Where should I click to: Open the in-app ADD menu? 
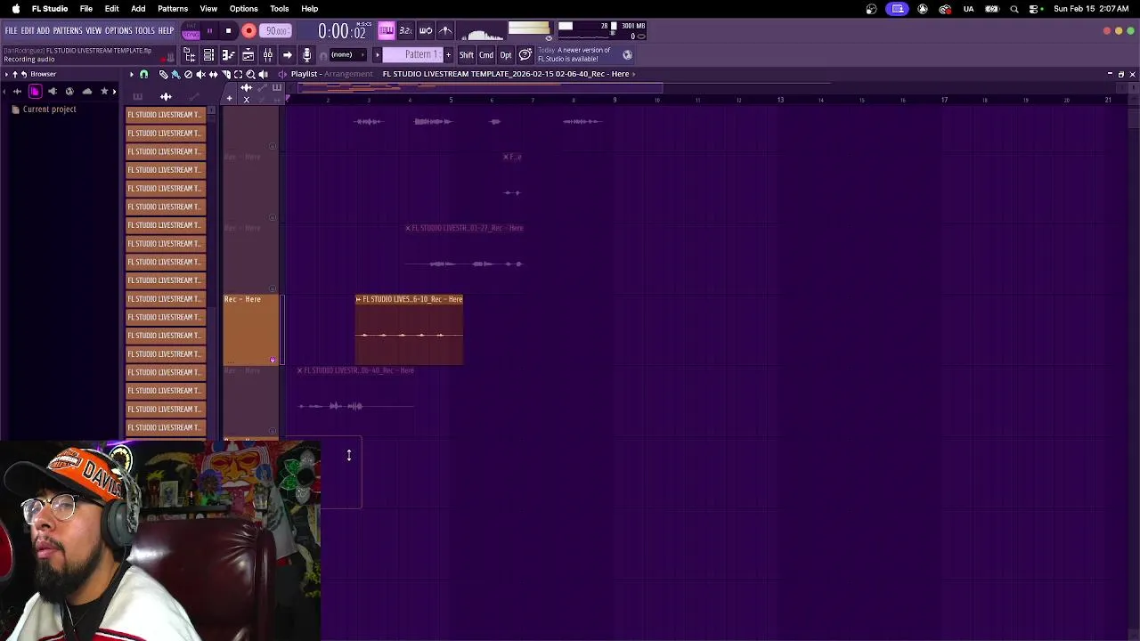pyautogui.click(x=43, y=30)
